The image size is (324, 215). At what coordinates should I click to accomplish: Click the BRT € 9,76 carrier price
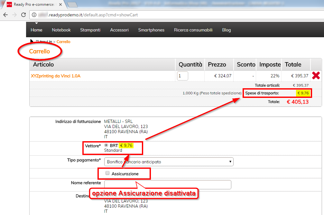126,146
